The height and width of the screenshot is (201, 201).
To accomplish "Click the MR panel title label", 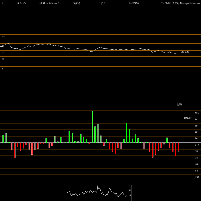I will pyautogui.click(x=179, y=105).
